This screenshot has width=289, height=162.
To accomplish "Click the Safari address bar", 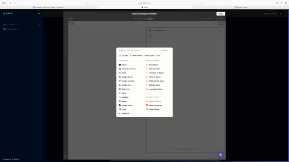I will click(144, 3).
